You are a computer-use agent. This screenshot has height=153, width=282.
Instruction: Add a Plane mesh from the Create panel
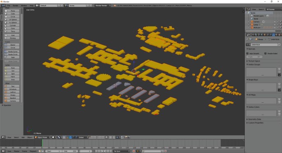[12, 11]
